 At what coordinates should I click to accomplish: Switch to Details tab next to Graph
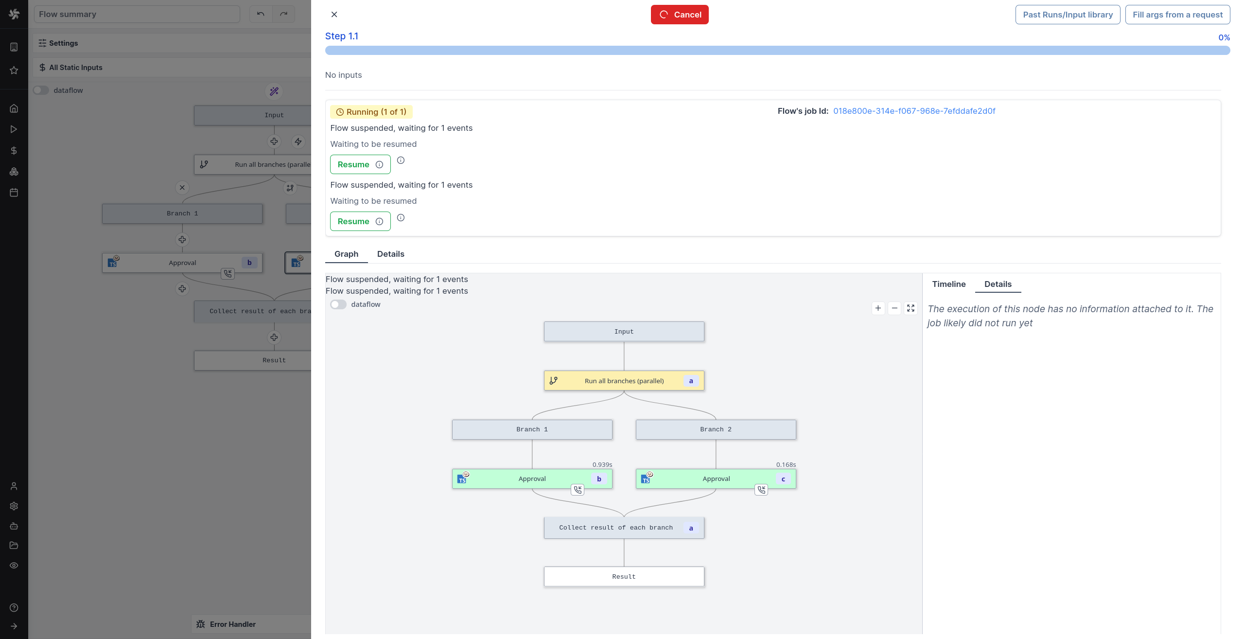(x=390, y=254)
